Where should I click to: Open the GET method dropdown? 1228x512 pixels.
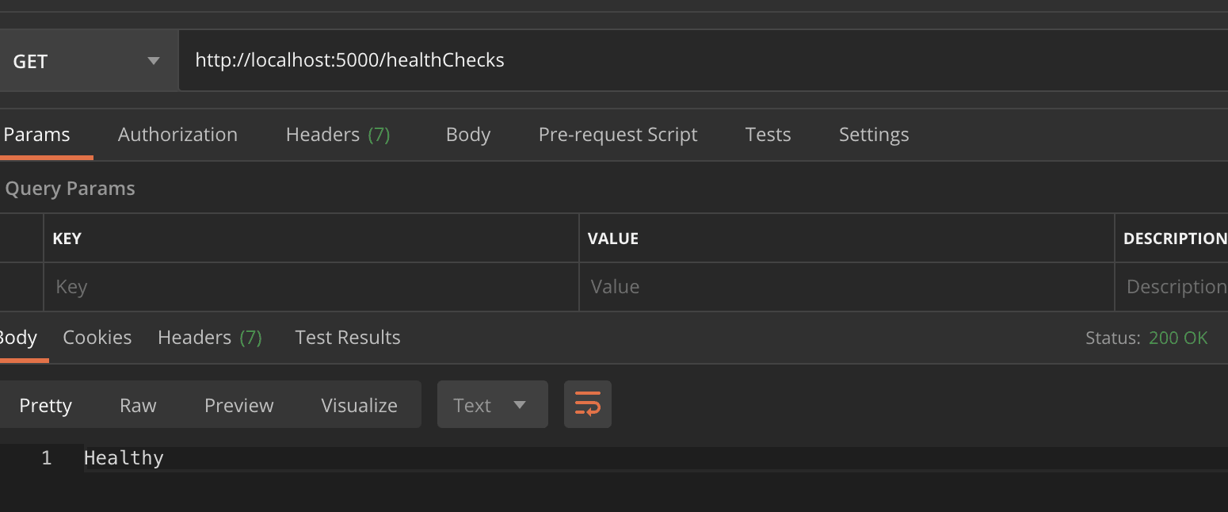coord(87,61)
